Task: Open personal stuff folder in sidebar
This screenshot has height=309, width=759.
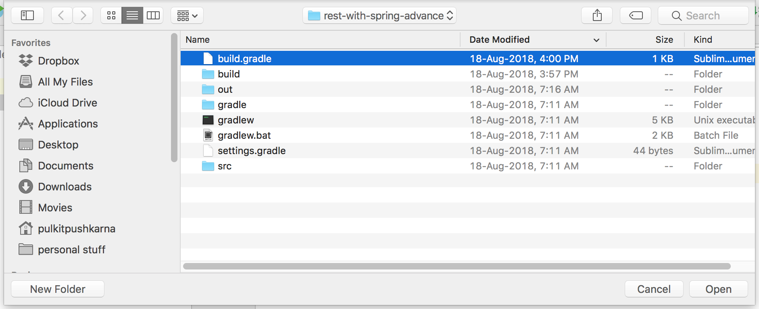Action: [x=62, y=249]
